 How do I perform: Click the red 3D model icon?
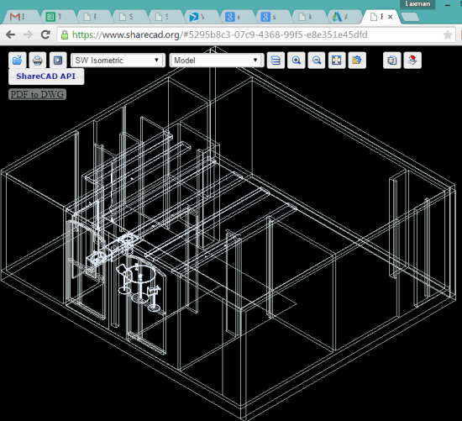tap(412, 61)
